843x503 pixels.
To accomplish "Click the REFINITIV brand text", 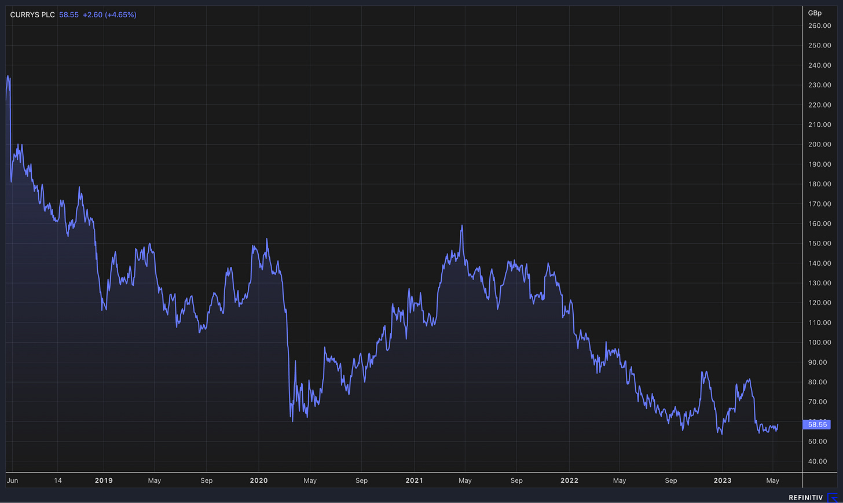I will tap(805, 498).
